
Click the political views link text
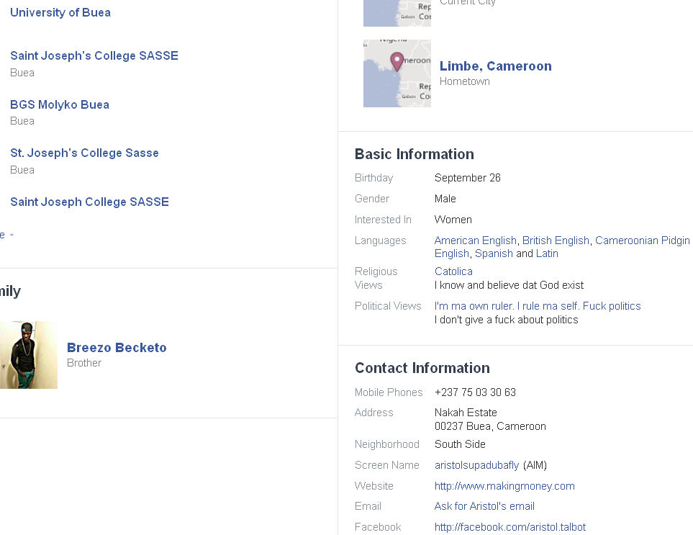[x=537, y=306]
